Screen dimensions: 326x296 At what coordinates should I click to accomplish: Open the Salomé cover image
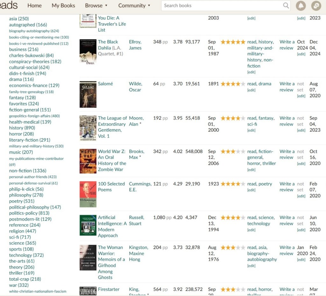tap(88, 94)
